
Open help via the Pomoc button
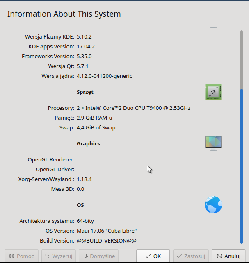tap(22, 256)
